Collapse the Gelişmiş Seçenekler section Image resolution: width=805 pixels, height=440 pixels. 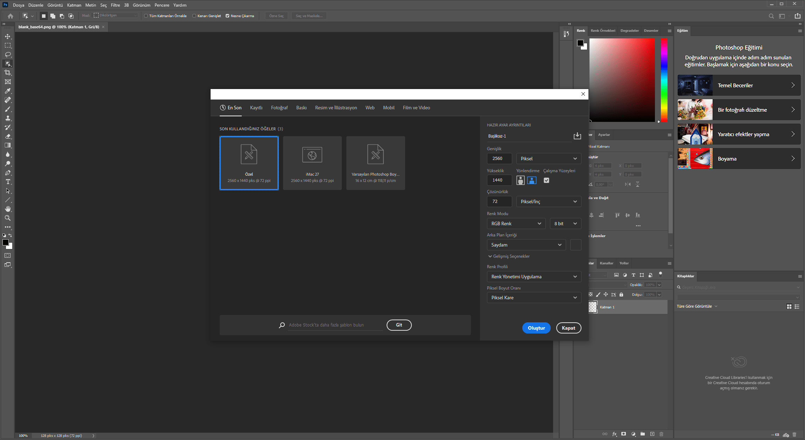click(509, 256)
